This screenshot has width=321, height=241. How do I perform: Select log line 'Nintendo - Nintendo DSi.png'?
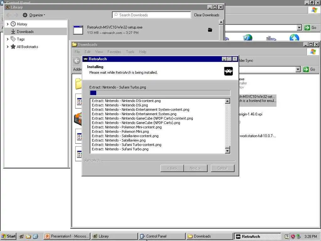(x=120, y=105)
